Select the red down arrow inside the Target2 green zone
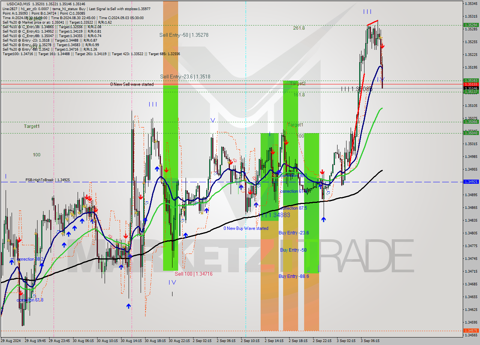Screen dimensions: 480x345 click(x=287, y=142)
